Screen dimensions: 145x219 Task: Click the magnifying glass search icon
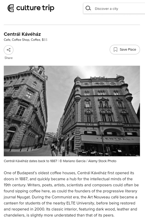(88, 8)
